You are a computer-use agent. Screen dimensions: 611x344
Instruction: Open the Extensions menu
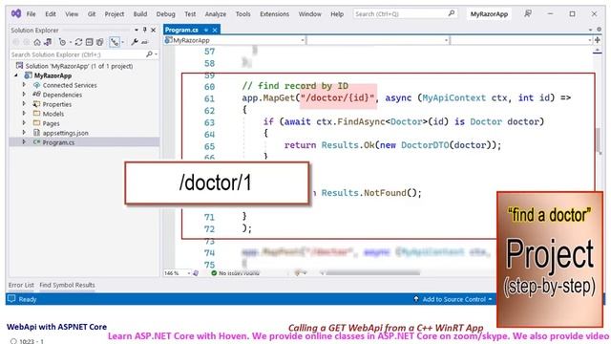click(x=274, y=13)
